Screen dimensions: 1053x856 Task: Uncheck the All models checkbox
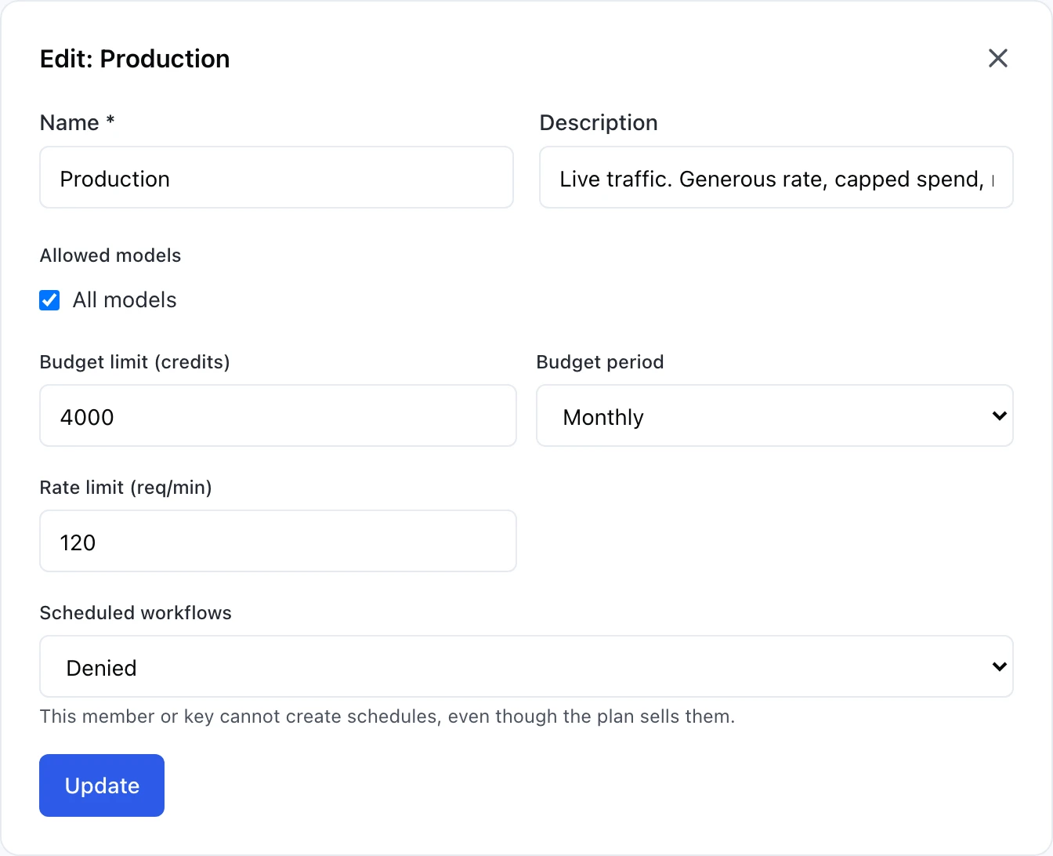(x=49, y=300)
